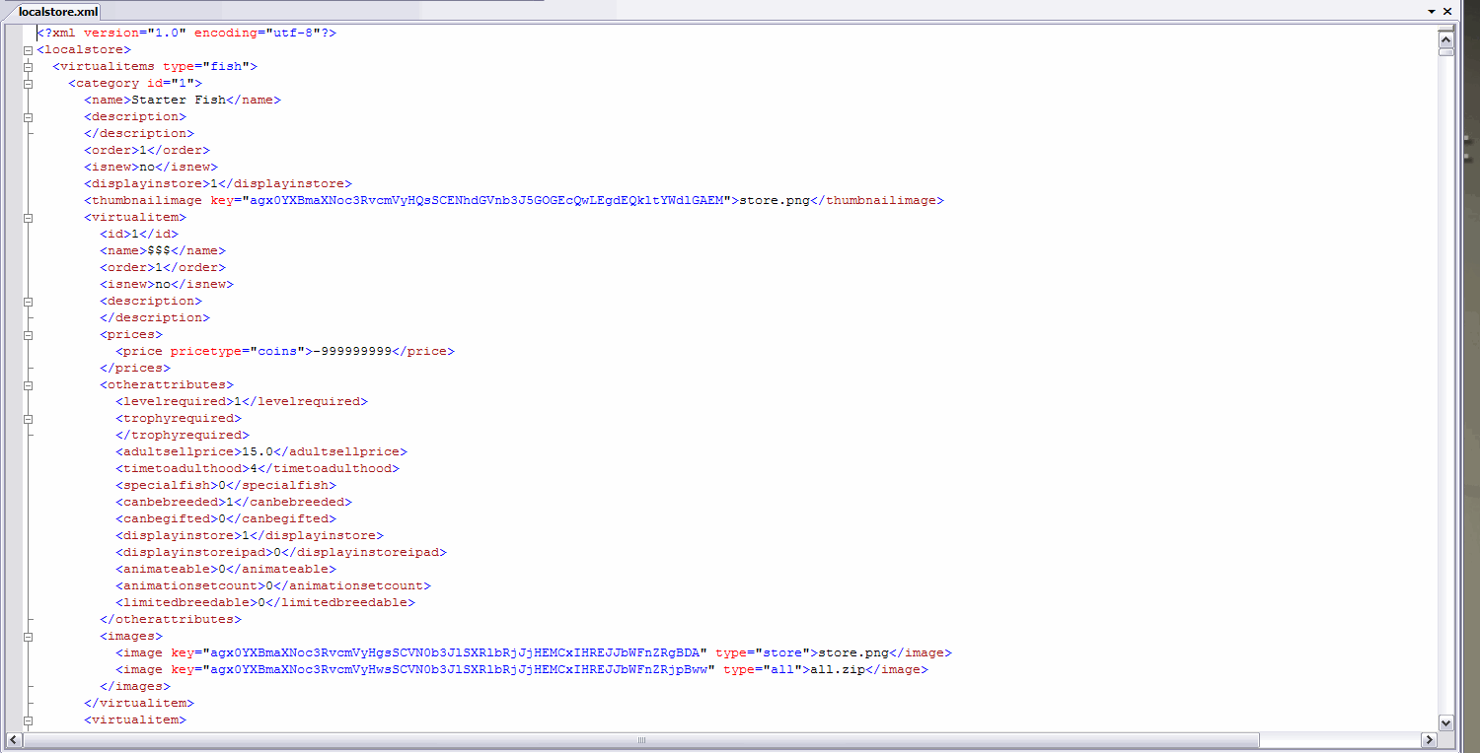Click the name value $$$

coord(159,250)
